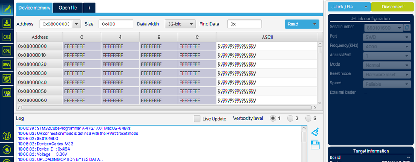
Task: Open the Speed Reliable dropdown
Action: (387, 84)
